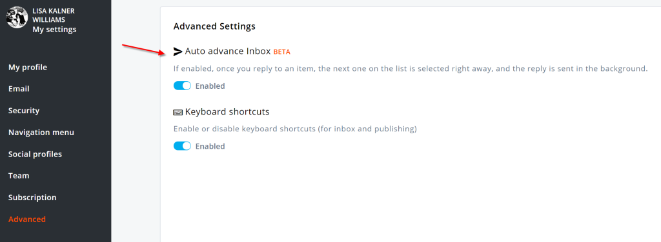Click the BETA badge label
Image resolution: width=661 pixels, height=242 pixels.
click(282, 52)
